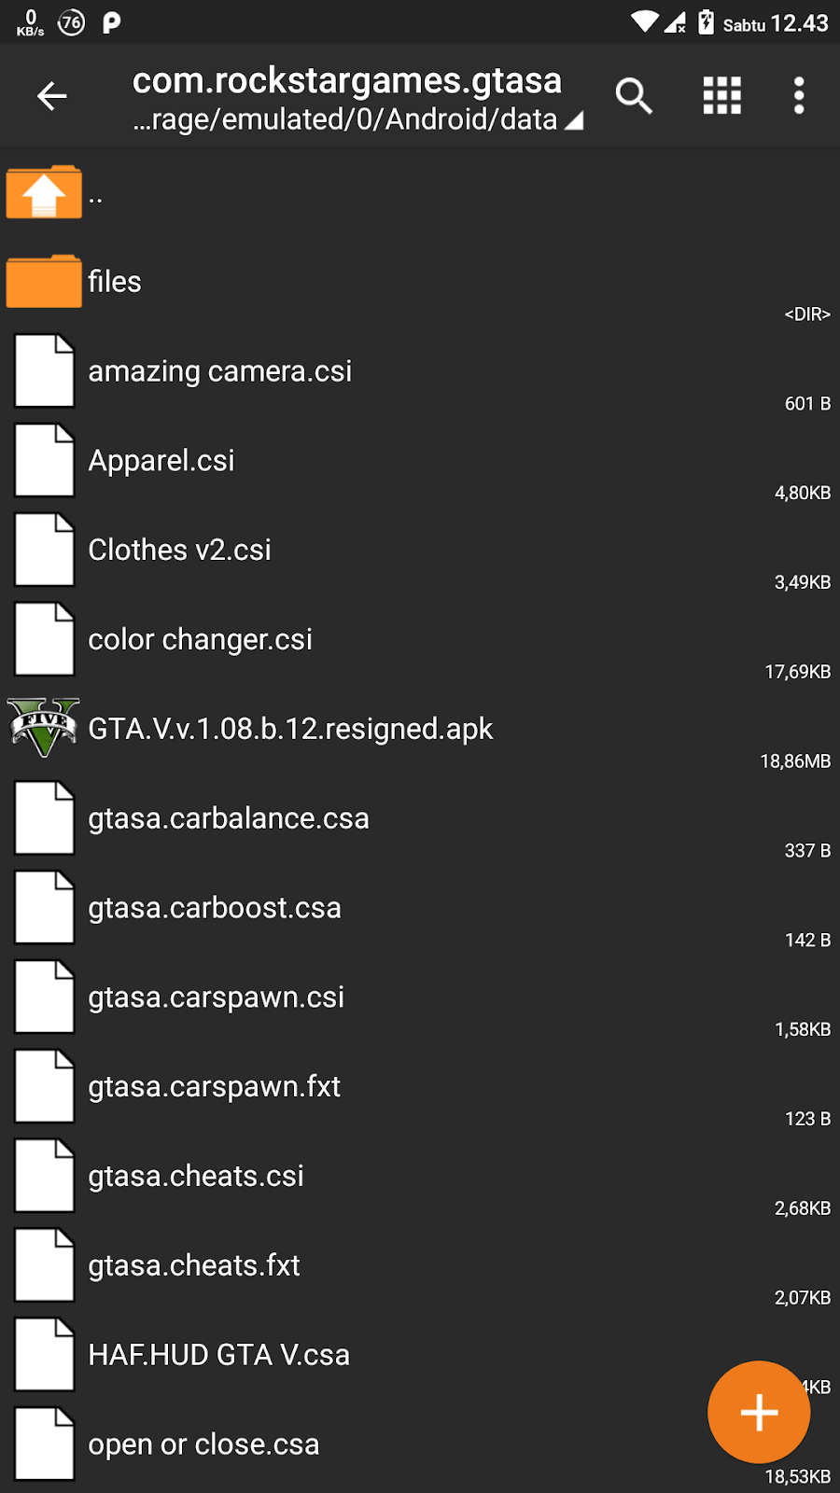
Task: Select Clothes v2.csi file
Action: (179, 551)
